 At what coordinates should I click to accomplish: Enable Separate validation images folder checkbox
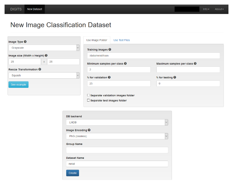click(x=88, y=95)
